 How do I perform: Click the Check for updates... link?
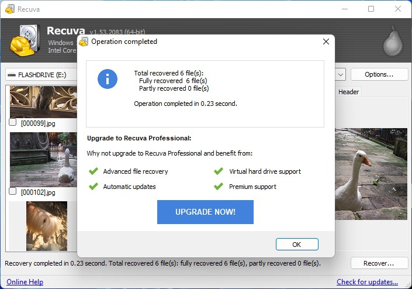pos(367,282)
